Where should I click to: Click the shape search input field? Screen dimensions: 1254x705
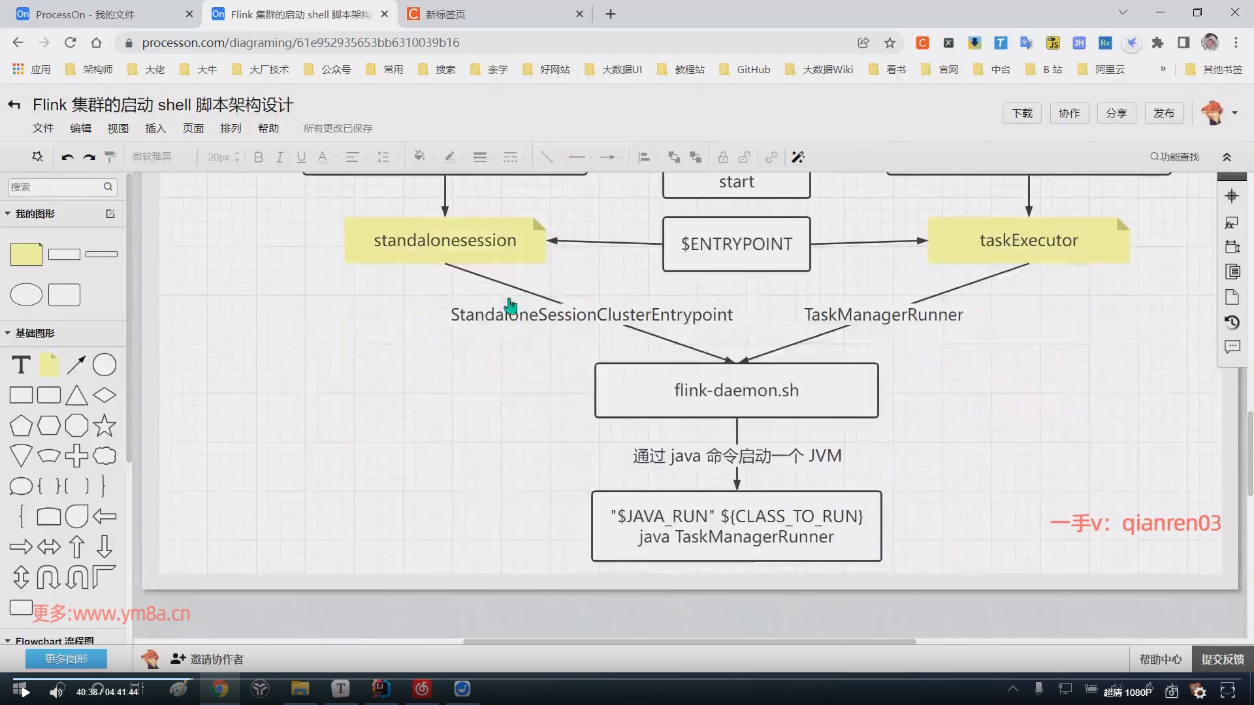(56, 187)
